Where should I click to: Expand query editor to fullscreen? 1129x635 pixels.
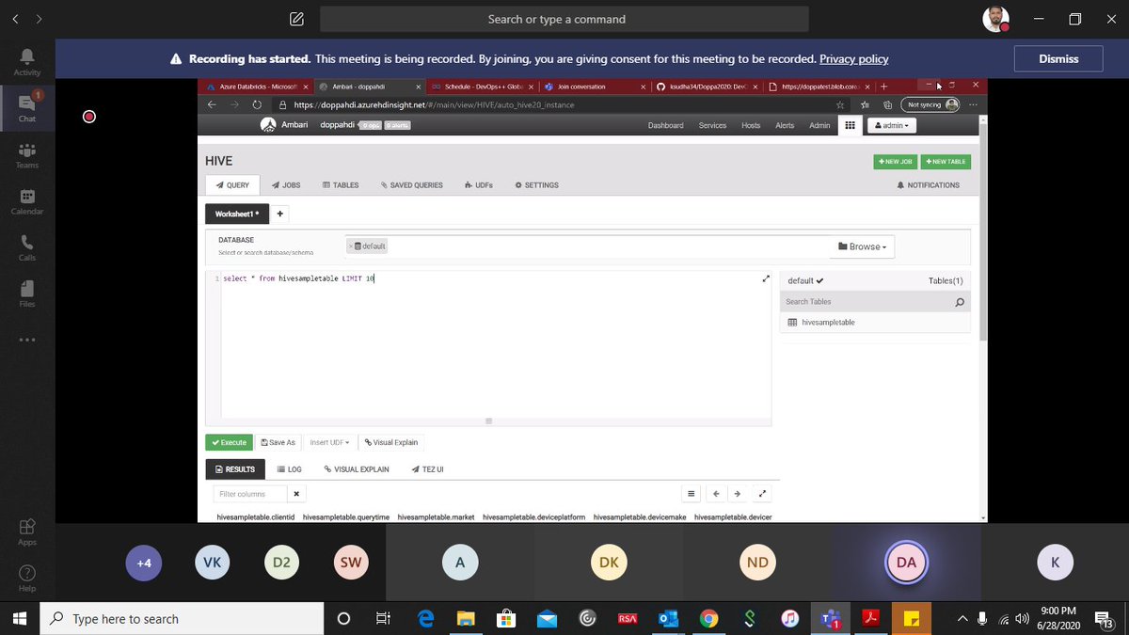(x=766, y=279)
